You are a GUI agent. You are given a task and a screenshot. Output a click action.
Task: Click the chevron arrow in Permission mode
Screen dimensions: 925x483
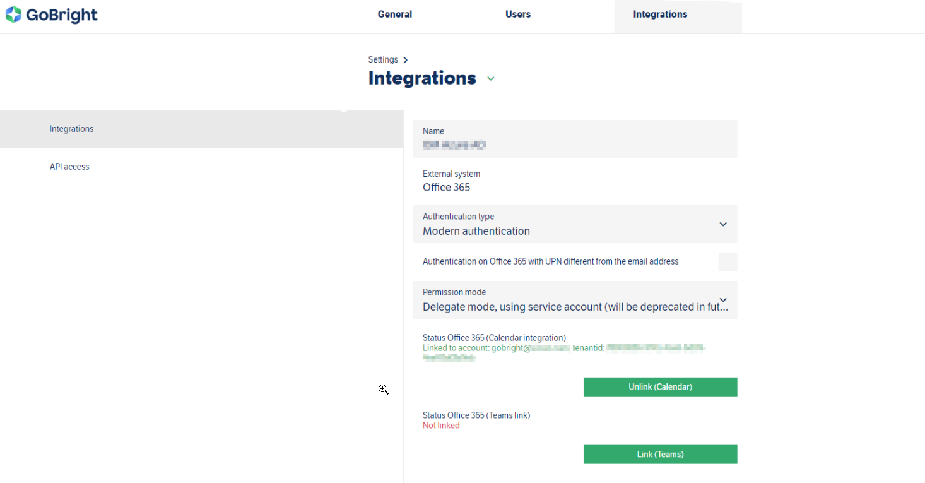coord(723,300)
